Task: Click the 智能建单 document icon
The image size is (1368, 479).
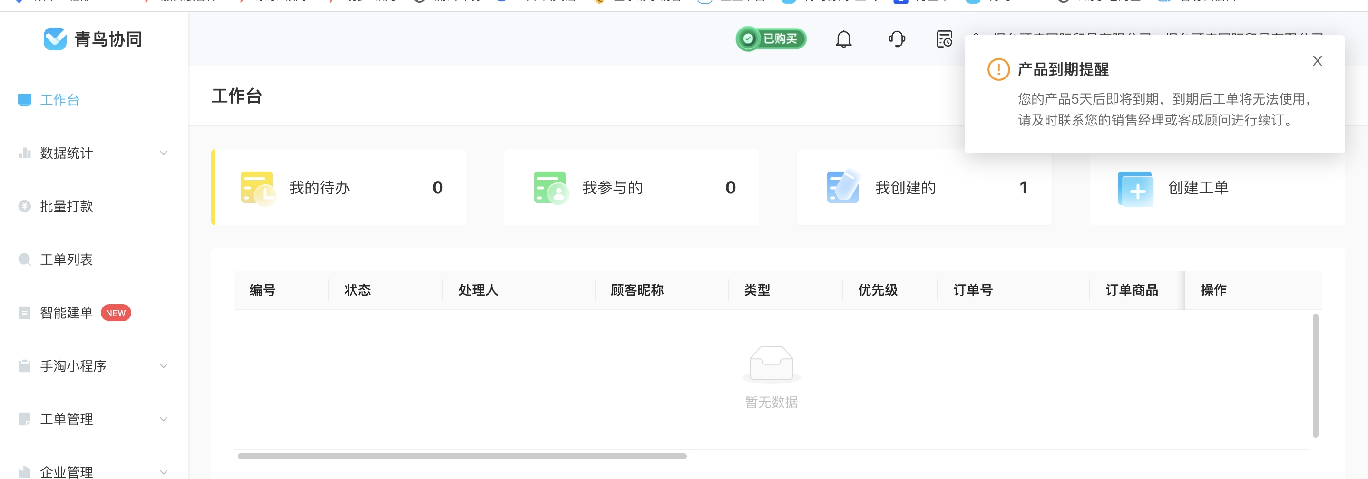Action: 24,313
